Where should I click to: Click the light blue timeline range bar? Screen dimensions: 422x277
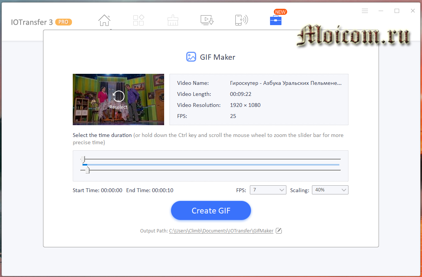coord(213,165)
